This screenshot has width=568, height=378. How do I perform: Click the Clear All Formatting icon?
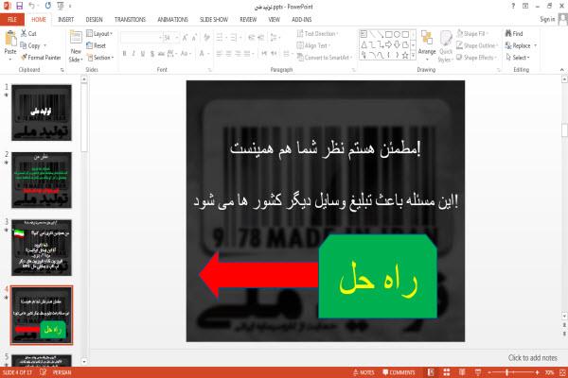pyautogui.click(x=206, y=38)
